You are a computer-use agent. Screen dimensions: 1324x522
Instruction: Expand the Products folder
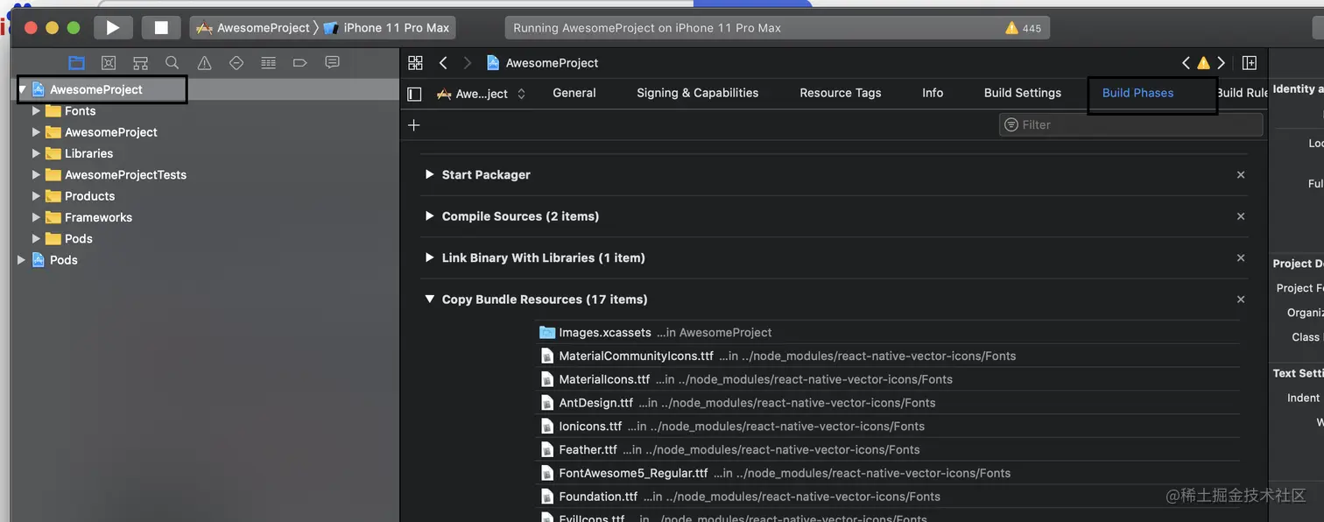(x=36, y=196)
